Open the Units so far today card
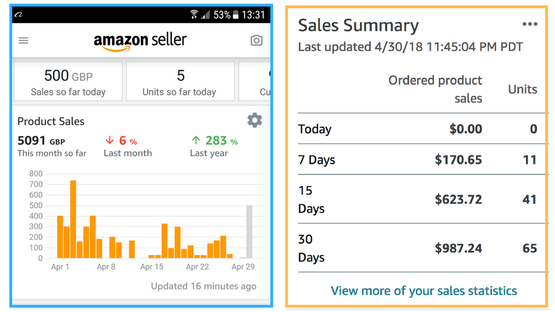 180,81
